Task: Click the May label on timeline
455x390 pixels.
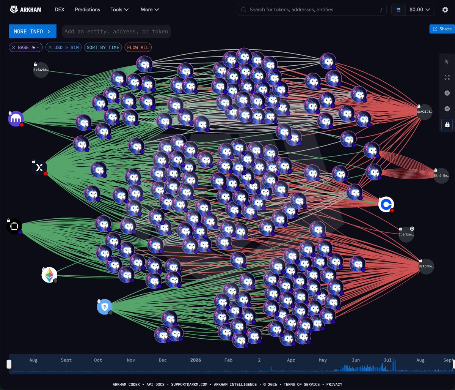Action: [323, 360]
